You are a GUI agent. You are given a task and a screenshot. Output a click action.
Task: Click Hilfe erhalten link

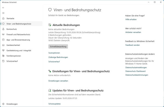pyautogui.click(x=131, y=19)
